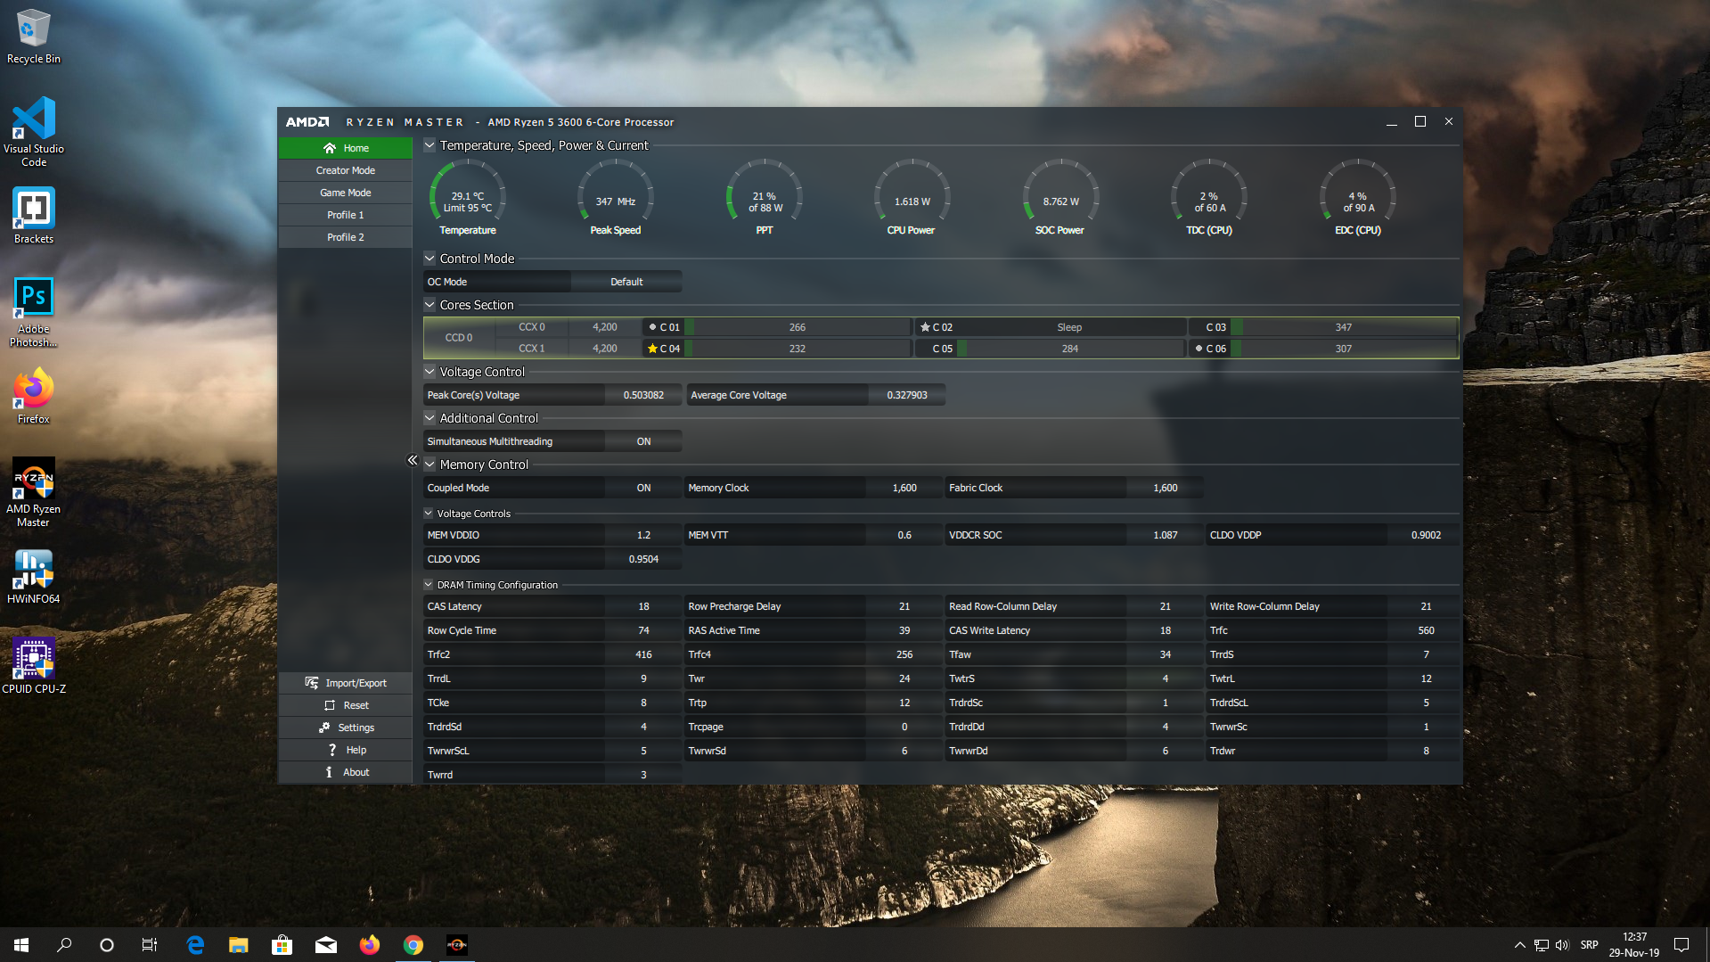Collapse the Voltage Control section
The width and height of the screenshot is (1710, 962).
click(430, 372)
